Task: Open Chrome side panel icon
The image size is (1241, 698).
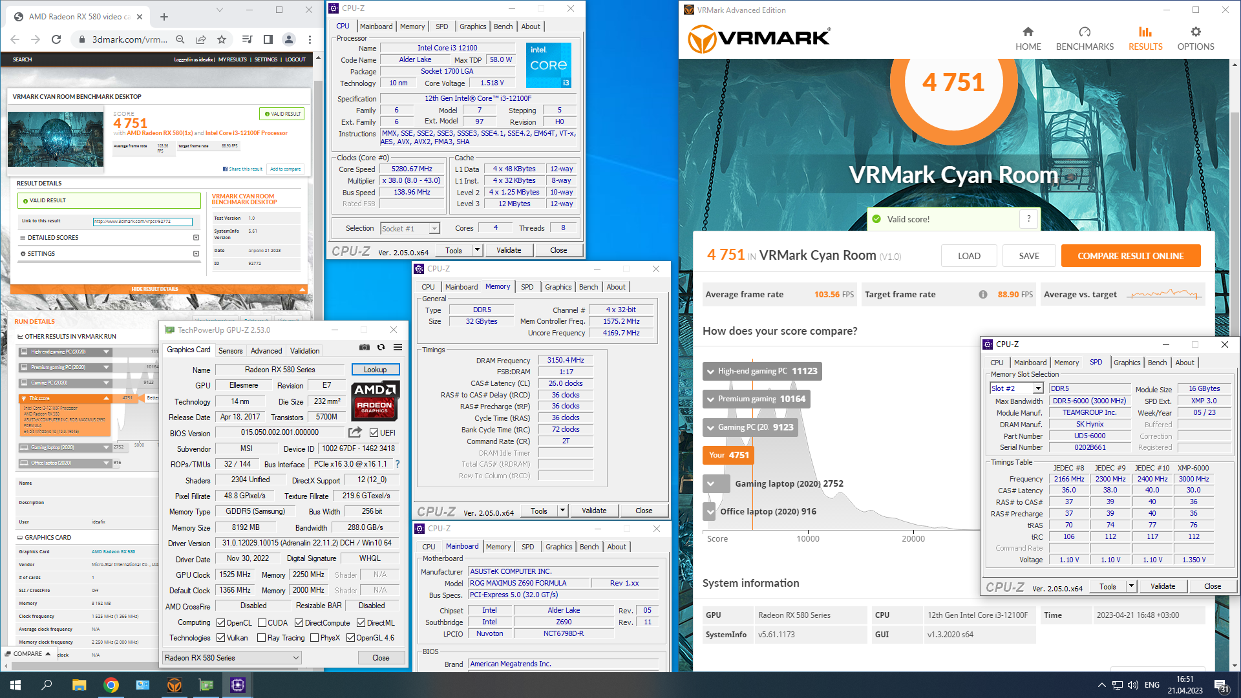Action: 268,39
